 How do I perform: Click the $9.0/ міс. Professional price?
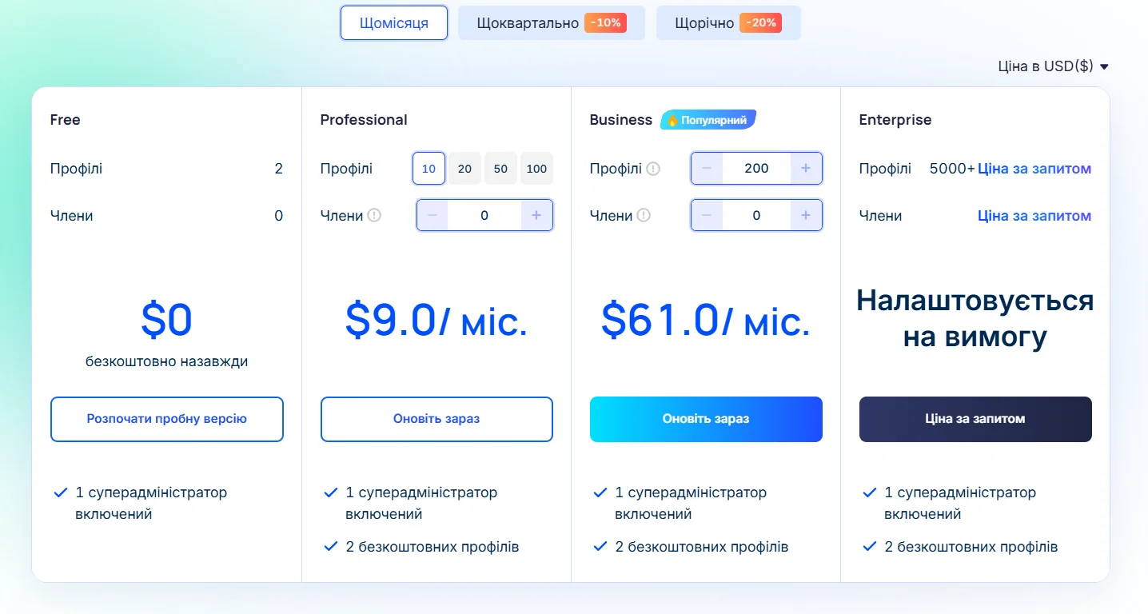(436, 320)
